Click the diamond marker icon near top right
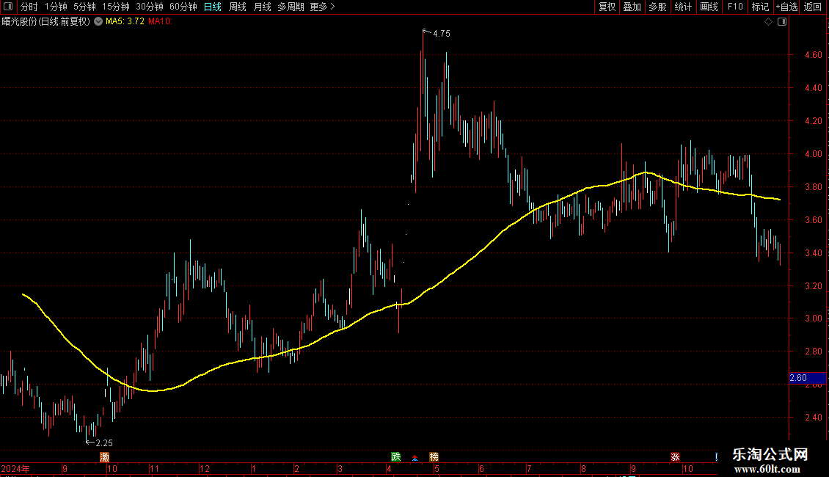This screenshot has width=829, height=477. point(769,22)
